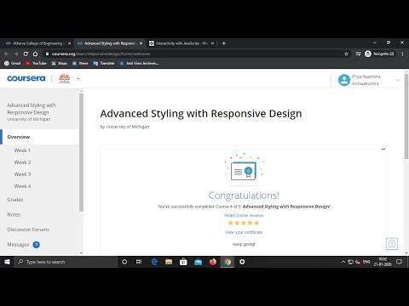This screenshot has height=306, width=409.
Task: Open a new browser tab
Action: (224, 43)
